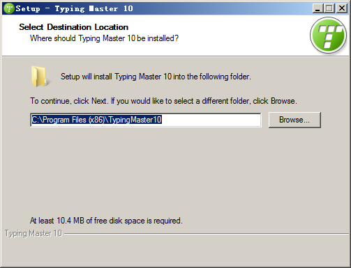
Task: Click empty gray area below the path field
Action: (174, 172)
